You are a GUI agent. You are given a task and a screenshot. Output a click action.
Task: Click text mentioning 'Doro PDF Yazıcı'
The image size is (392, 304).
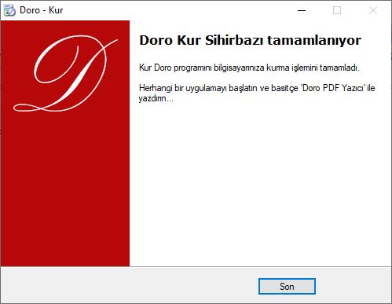click(257, 93)
